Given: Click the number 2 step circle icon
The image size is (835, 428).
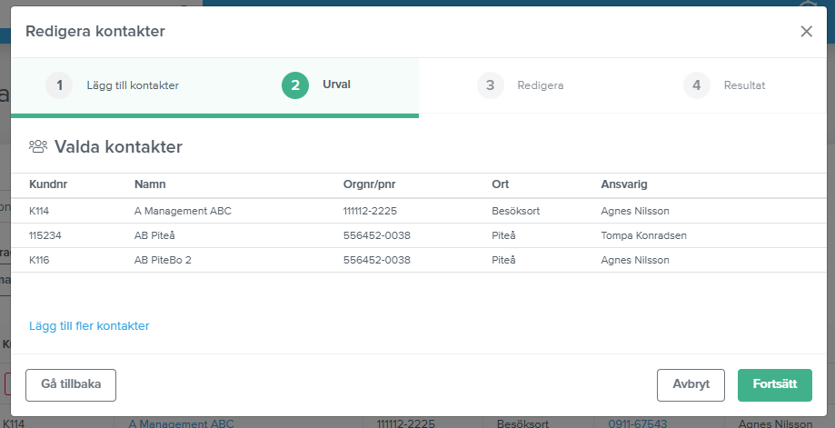Looking at the screenshot, I should tap(295, 85).
